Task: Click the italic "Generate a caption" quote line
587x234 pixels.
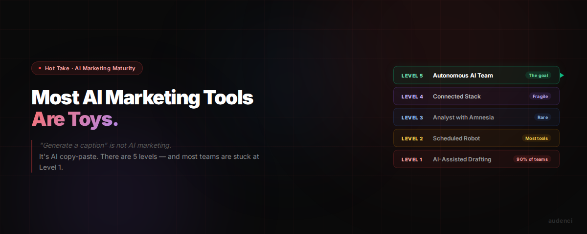Action: 105,145
